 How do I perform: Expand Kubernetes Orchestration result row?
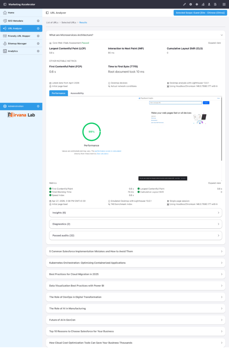tap(136, 263)
